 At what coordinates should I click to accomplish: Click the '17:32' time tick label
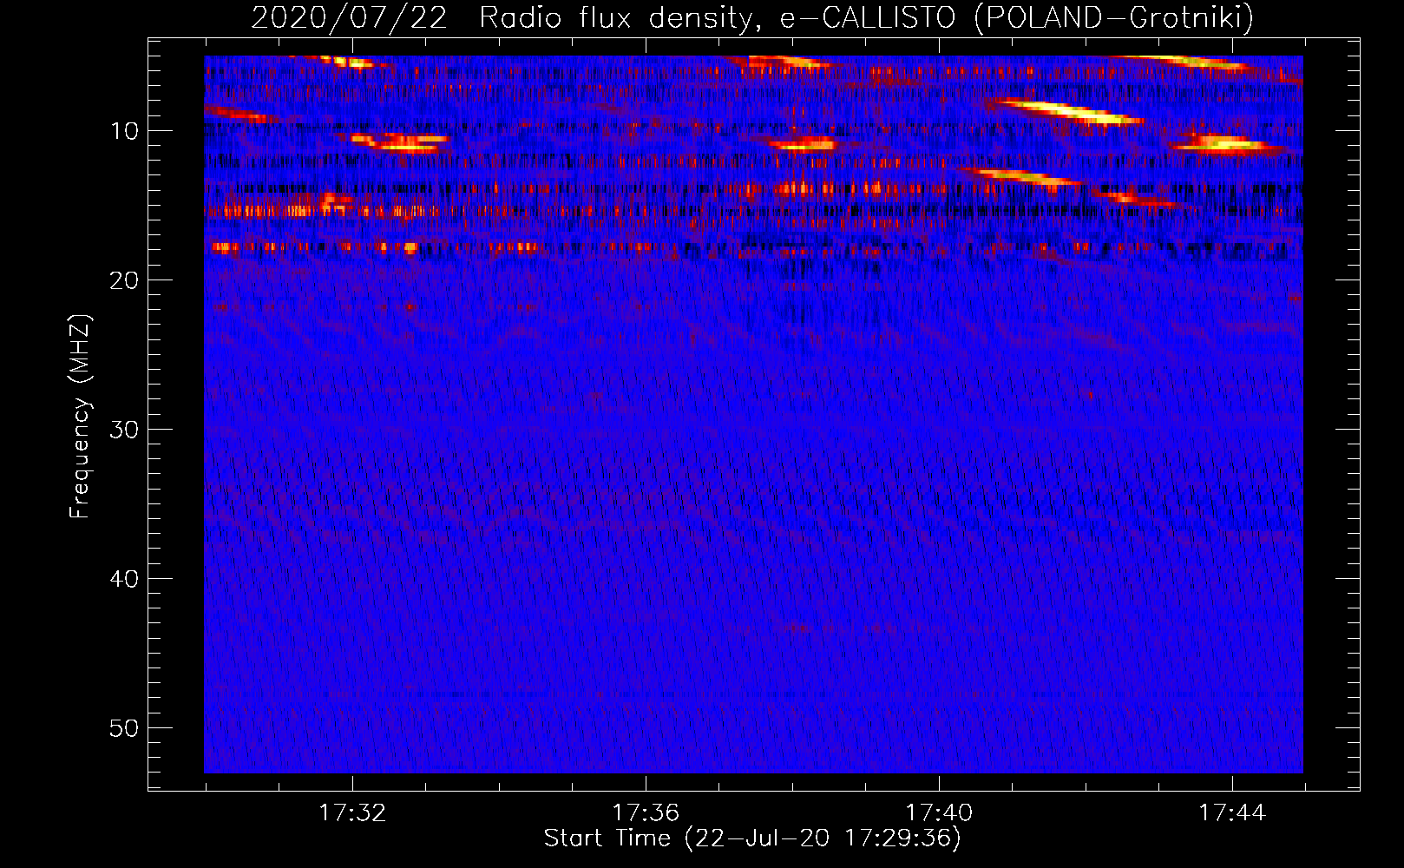point(352,813)
